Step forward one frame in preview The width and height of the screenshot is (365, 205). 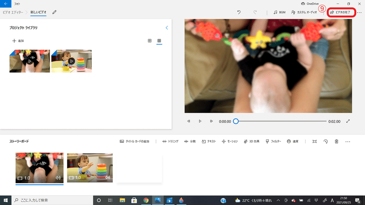click(x=211, y=121)
